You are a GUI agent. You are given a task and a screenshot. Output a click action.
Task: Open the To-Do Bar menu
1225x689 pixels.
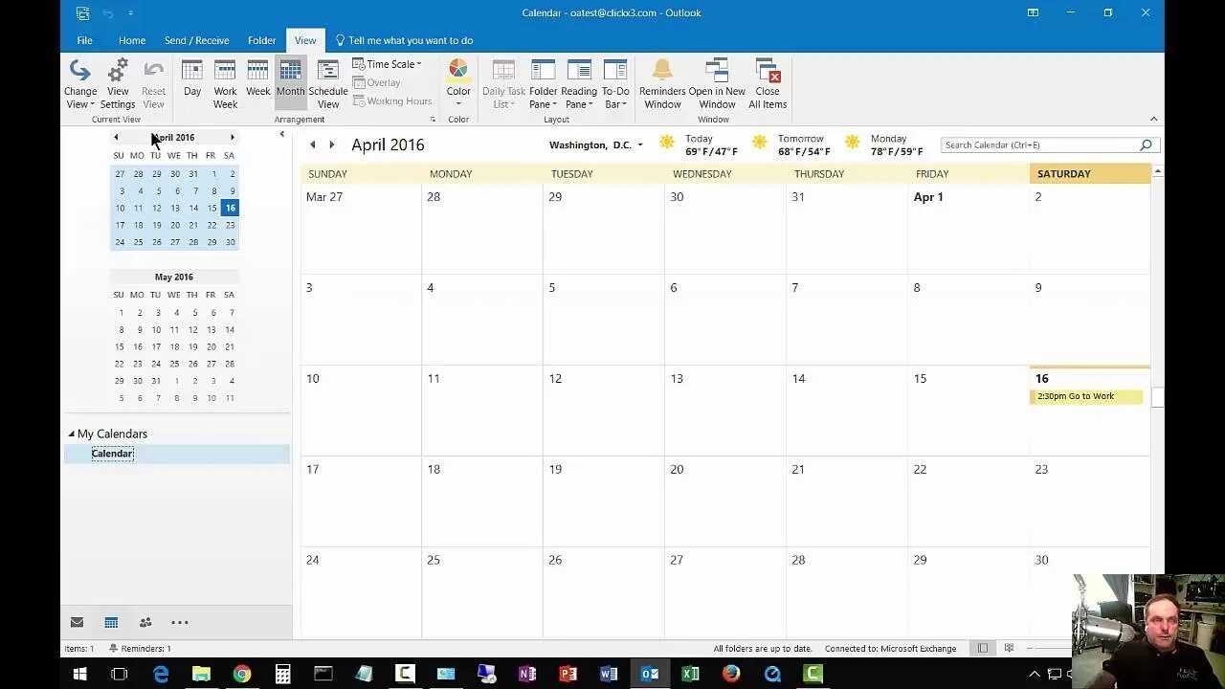pyautogui.click(x=615, y=84)
